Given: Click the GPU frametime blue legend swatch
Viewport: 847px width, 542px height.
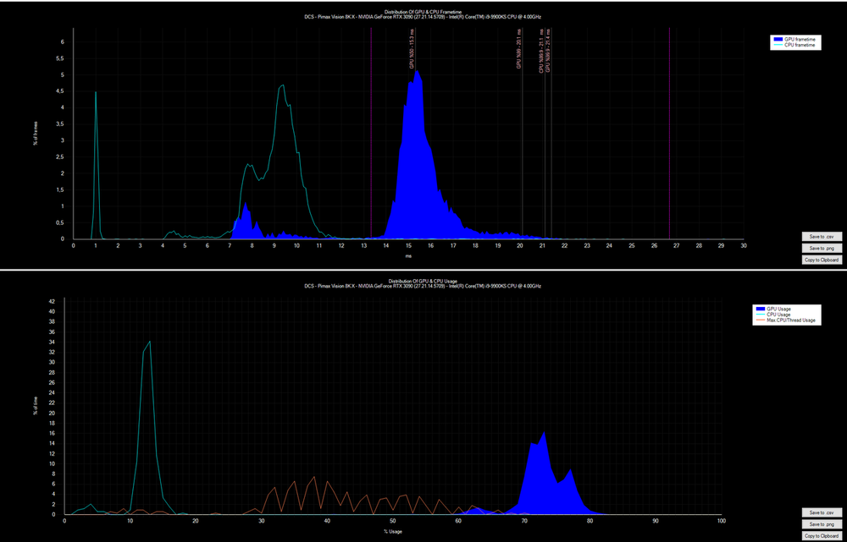Looking at the screenshot, I should coord(778,40).
